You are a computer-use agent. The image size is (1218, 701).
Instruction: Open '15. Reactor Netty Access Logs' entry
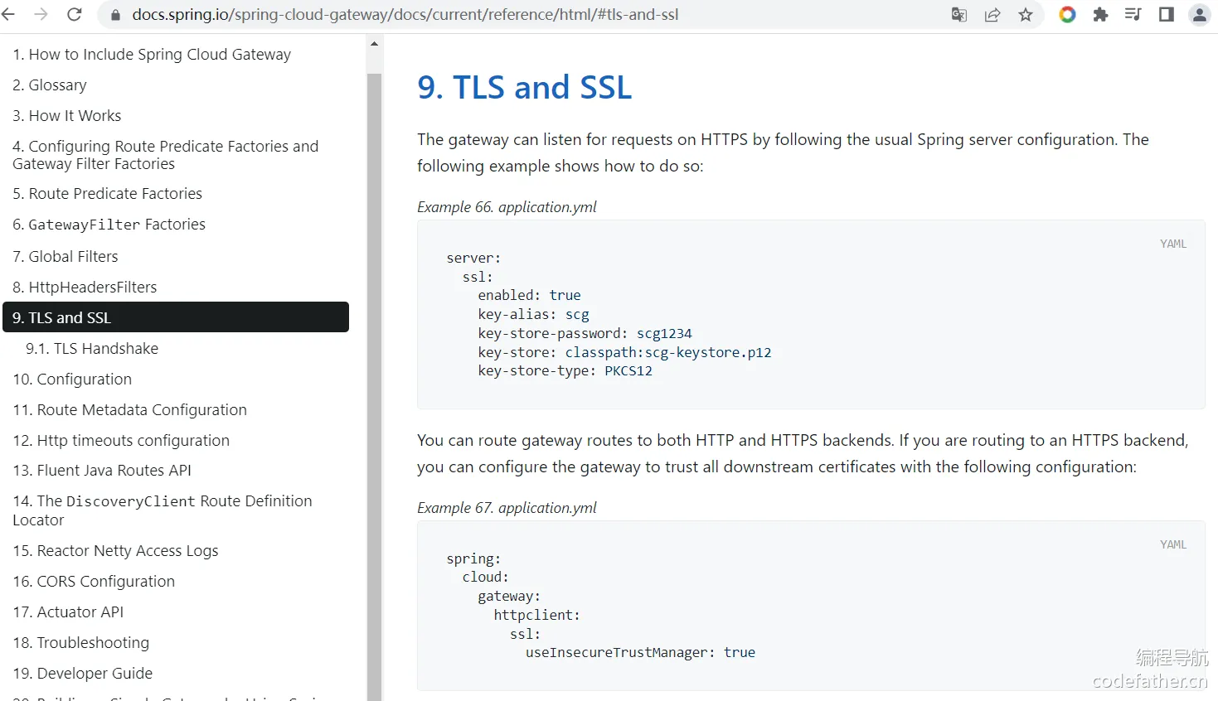[116, 551]
